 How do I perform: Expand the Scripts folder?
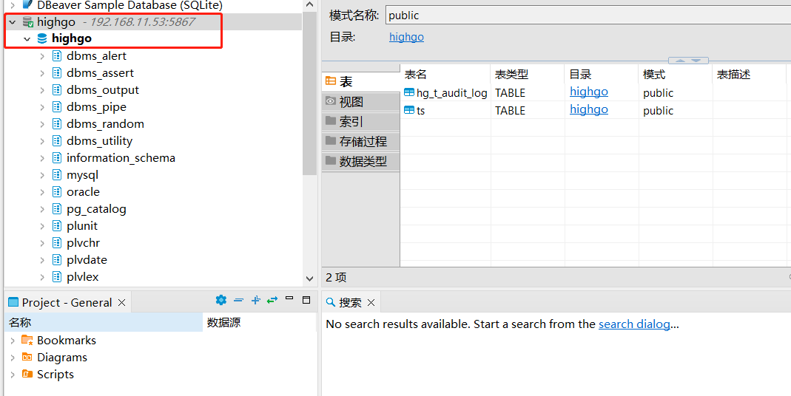(x=13, y=375)
